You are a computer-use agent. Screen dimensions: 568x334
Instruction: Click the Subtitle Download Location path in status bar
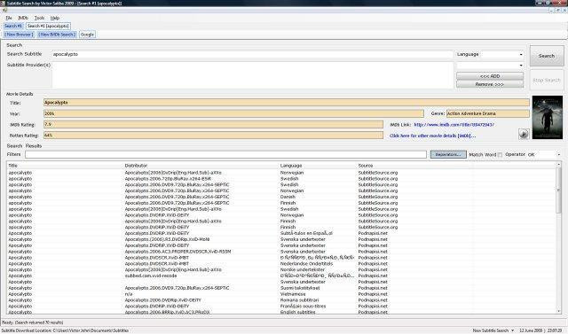tap(65, 330)
